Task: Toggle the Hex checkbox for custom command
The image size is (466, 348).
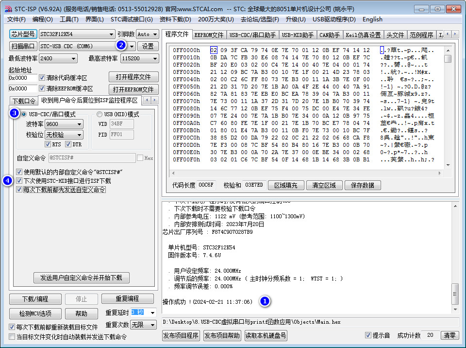Action: tap(140, 158)
